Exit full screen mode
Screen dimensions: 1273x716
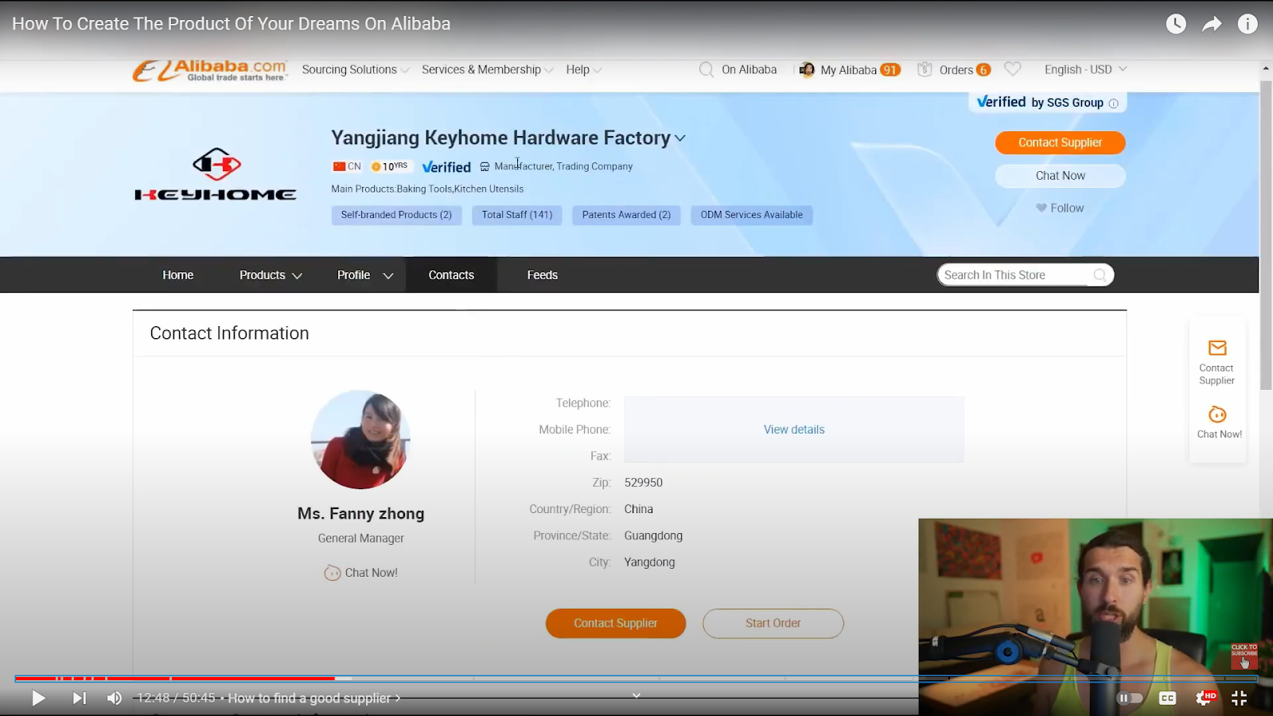coord(1239,698)
